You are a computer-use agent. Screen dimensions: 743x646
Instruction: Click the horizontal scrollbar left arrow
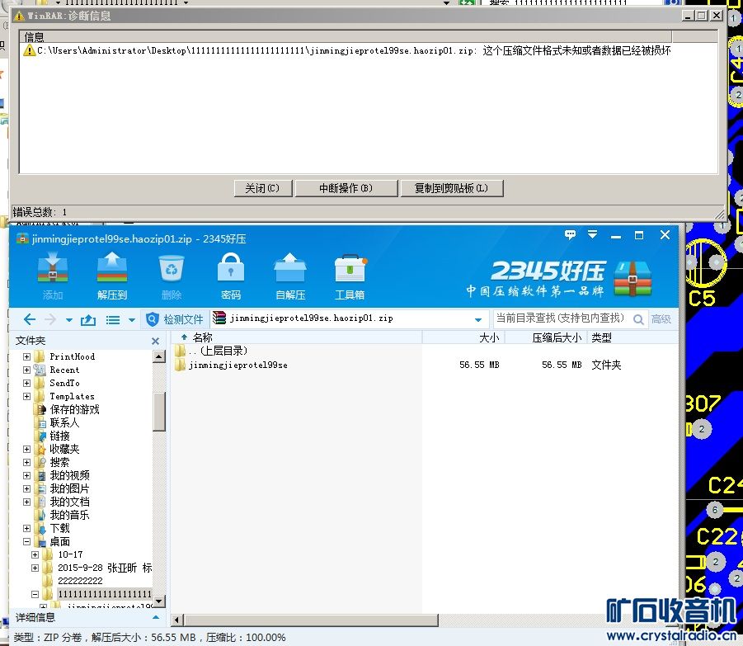click(x=177, y=620)
